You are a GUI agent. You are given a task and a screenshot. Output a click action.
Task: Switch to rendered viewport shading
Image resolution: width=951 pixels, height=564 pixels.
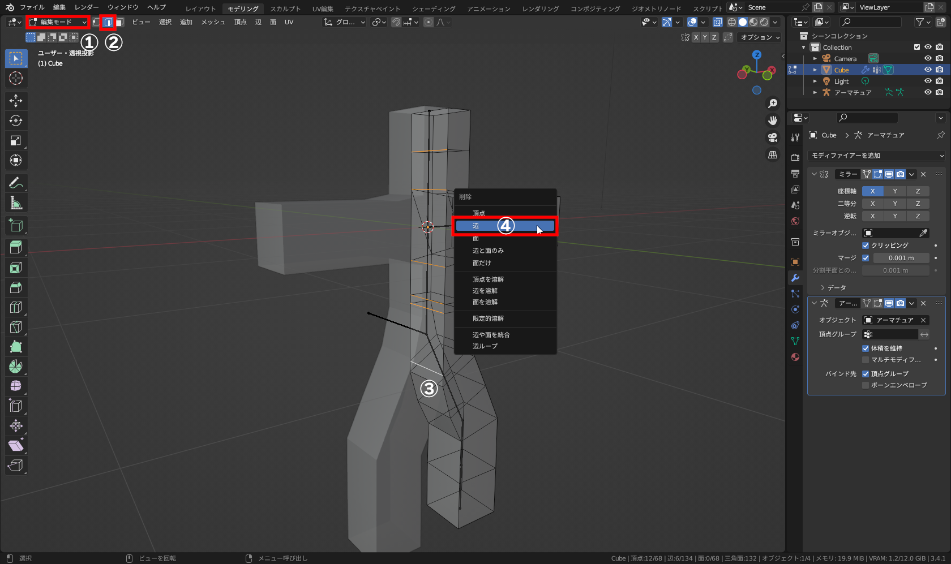[764, 22]
